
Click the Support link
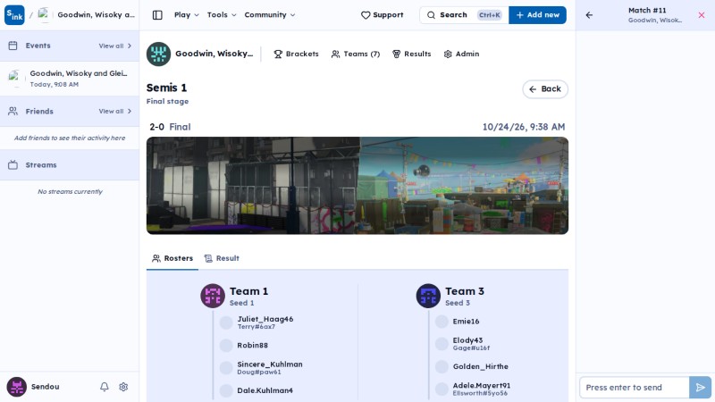tap(383, 15)
